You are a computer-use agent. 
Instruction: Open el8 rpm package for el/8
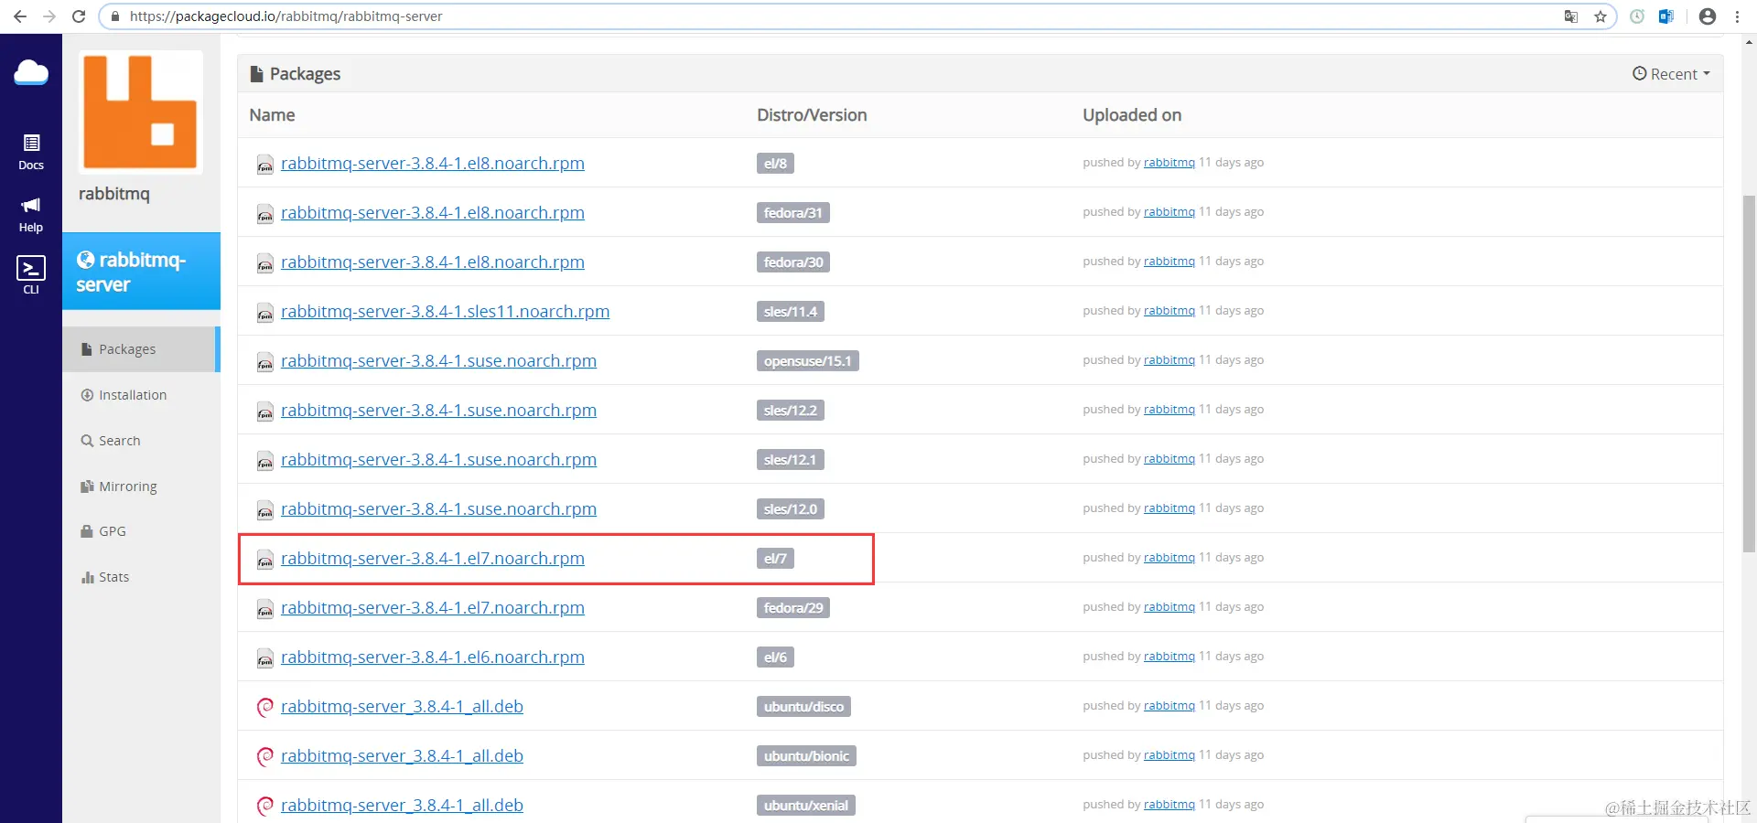(x=432, y=164)
